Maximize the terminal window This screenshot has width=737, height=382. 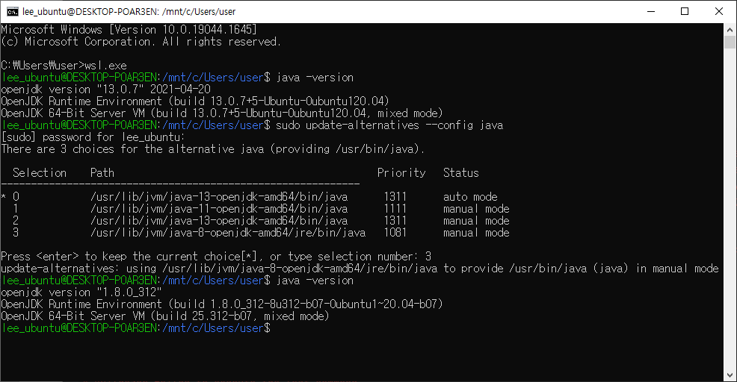pyautogui.click(x=685, y=11)
